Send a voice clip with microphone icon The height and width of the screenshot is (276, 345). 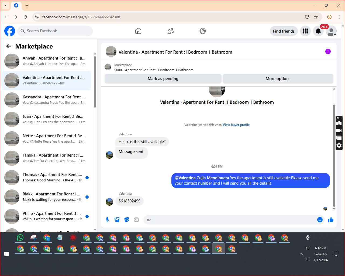(x=107, y=220)
